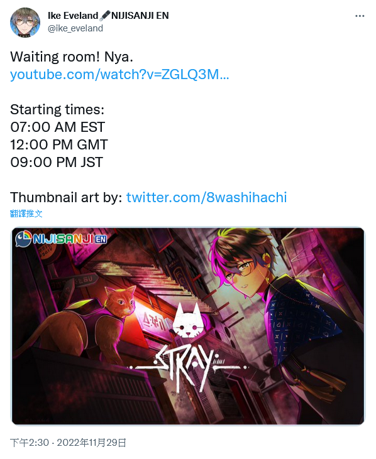Click the 'Waiting room! Nya.' tweet text

click(x=72, y=57)
